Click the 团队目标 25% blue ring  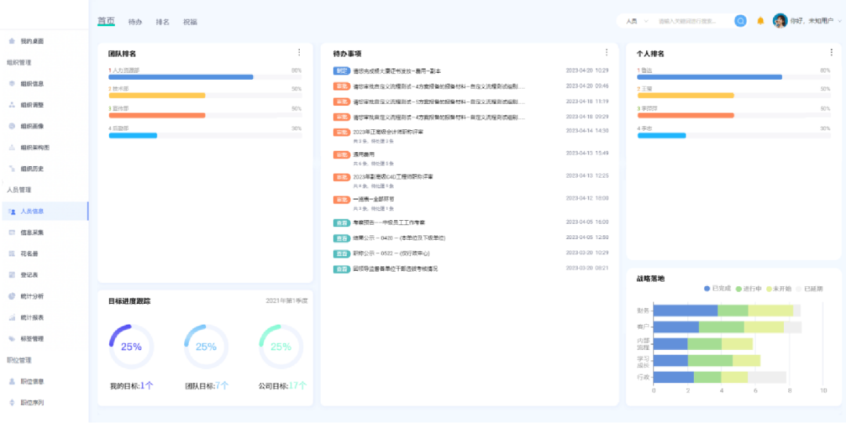[x=206, y=346]
